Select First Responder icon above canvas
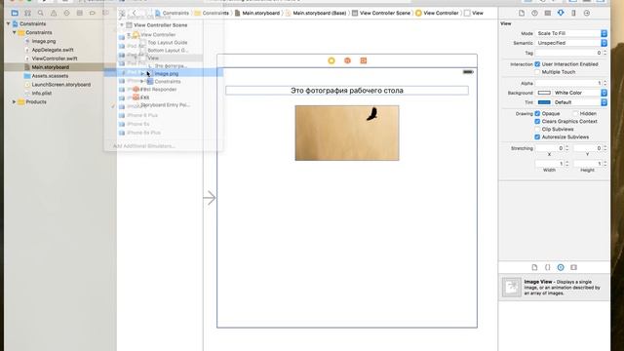624x351 pixels. [347, 60]
